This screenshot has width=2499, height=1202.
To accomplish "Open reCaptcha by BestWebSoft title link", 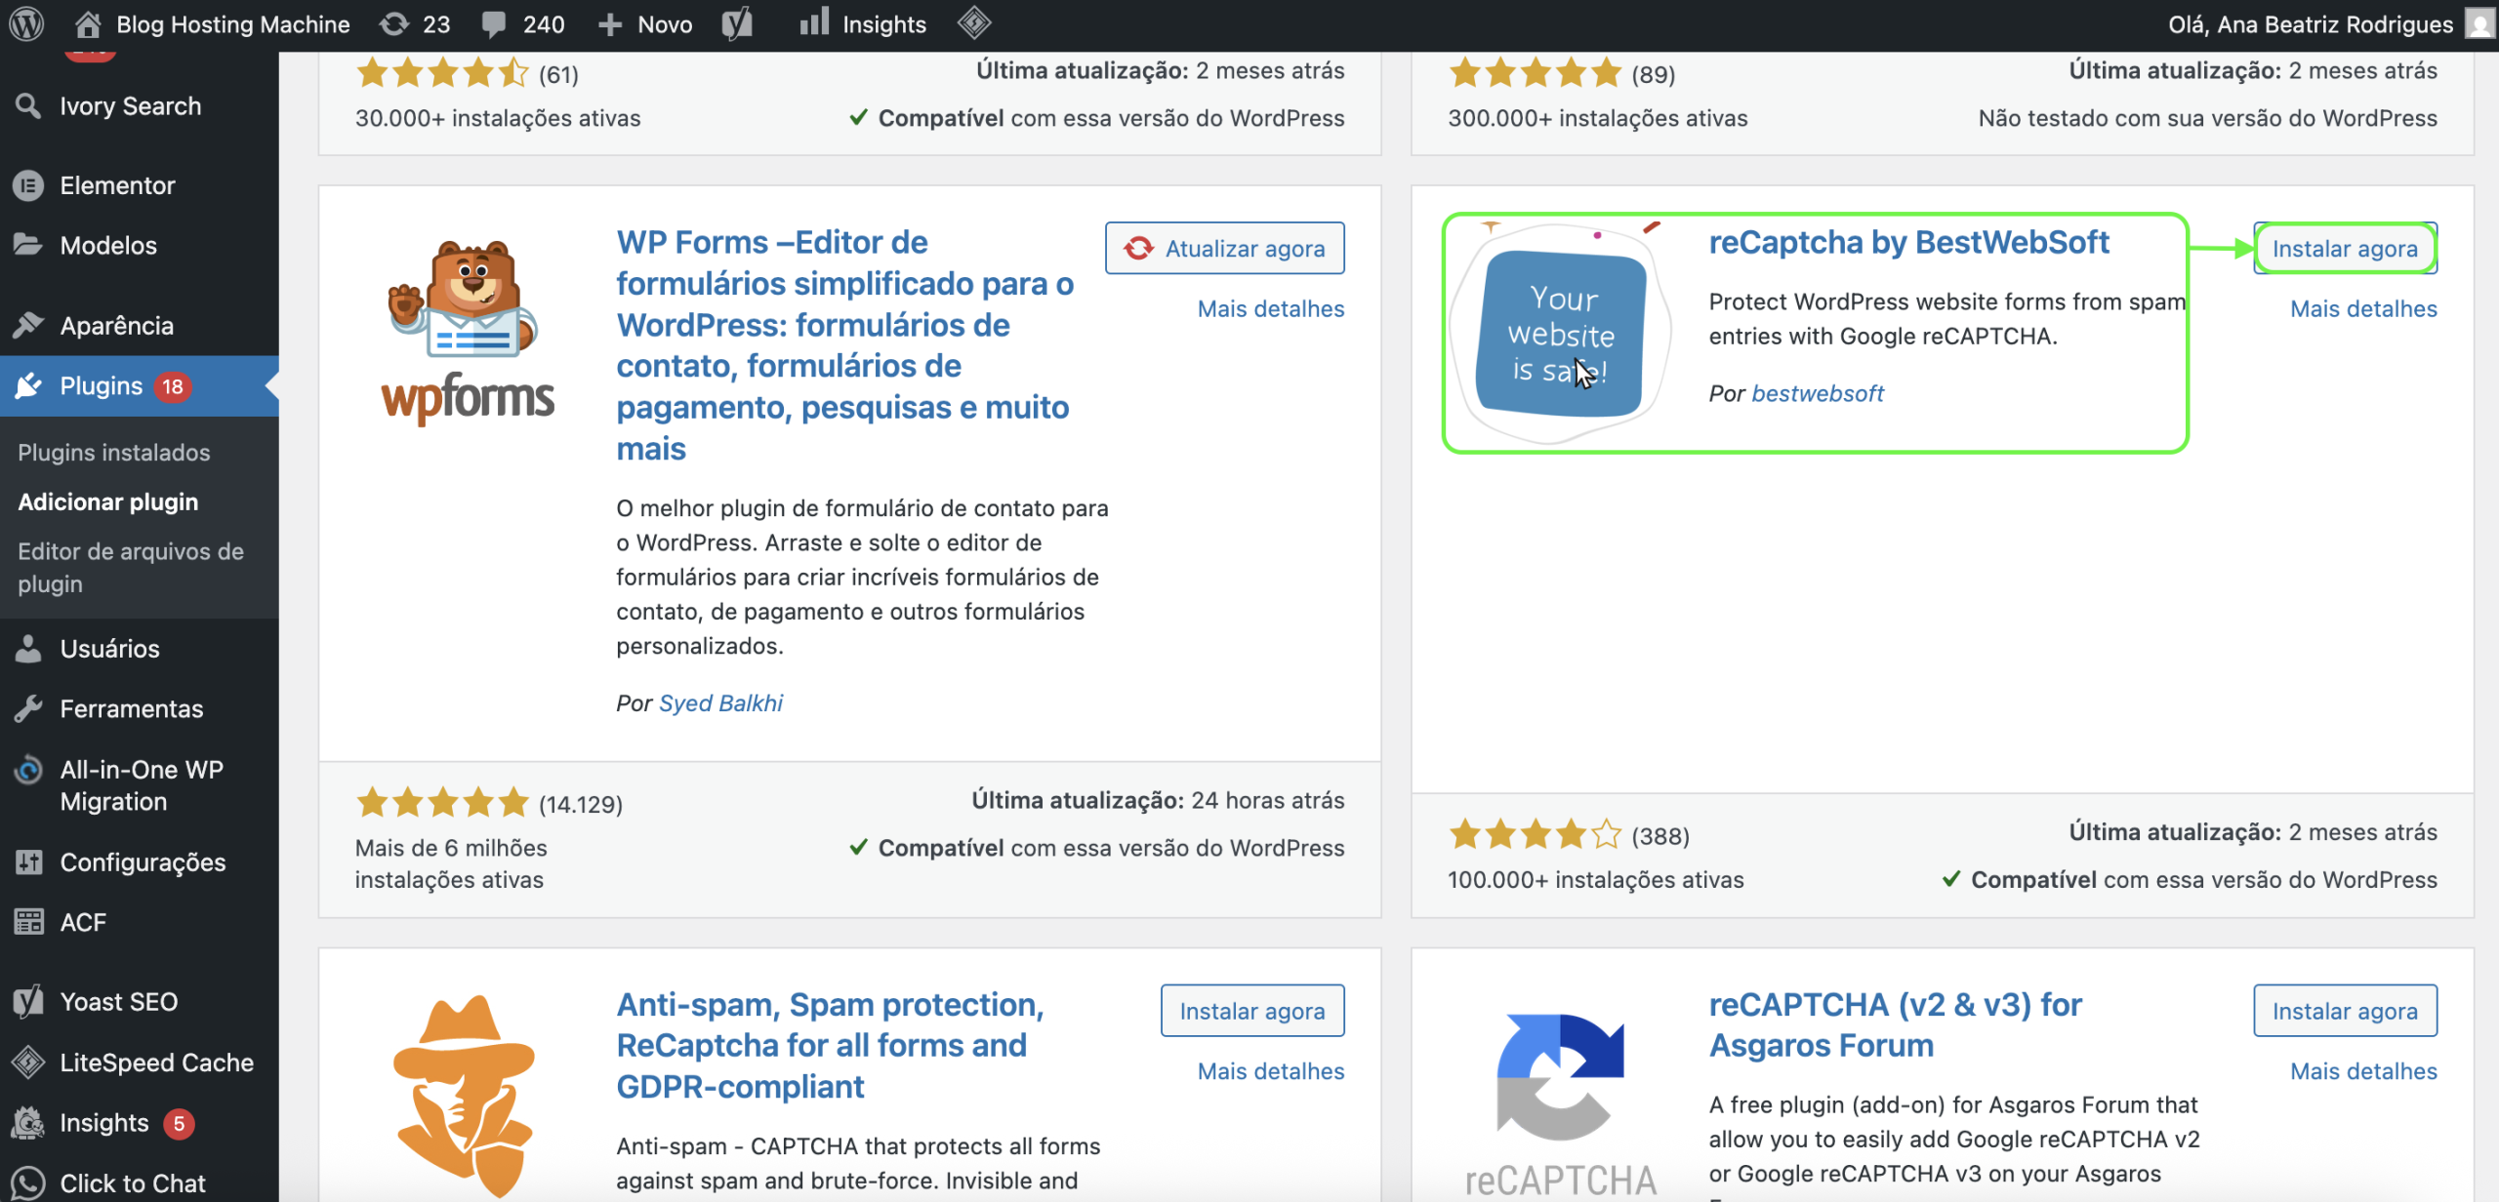I will point(1908,241).
